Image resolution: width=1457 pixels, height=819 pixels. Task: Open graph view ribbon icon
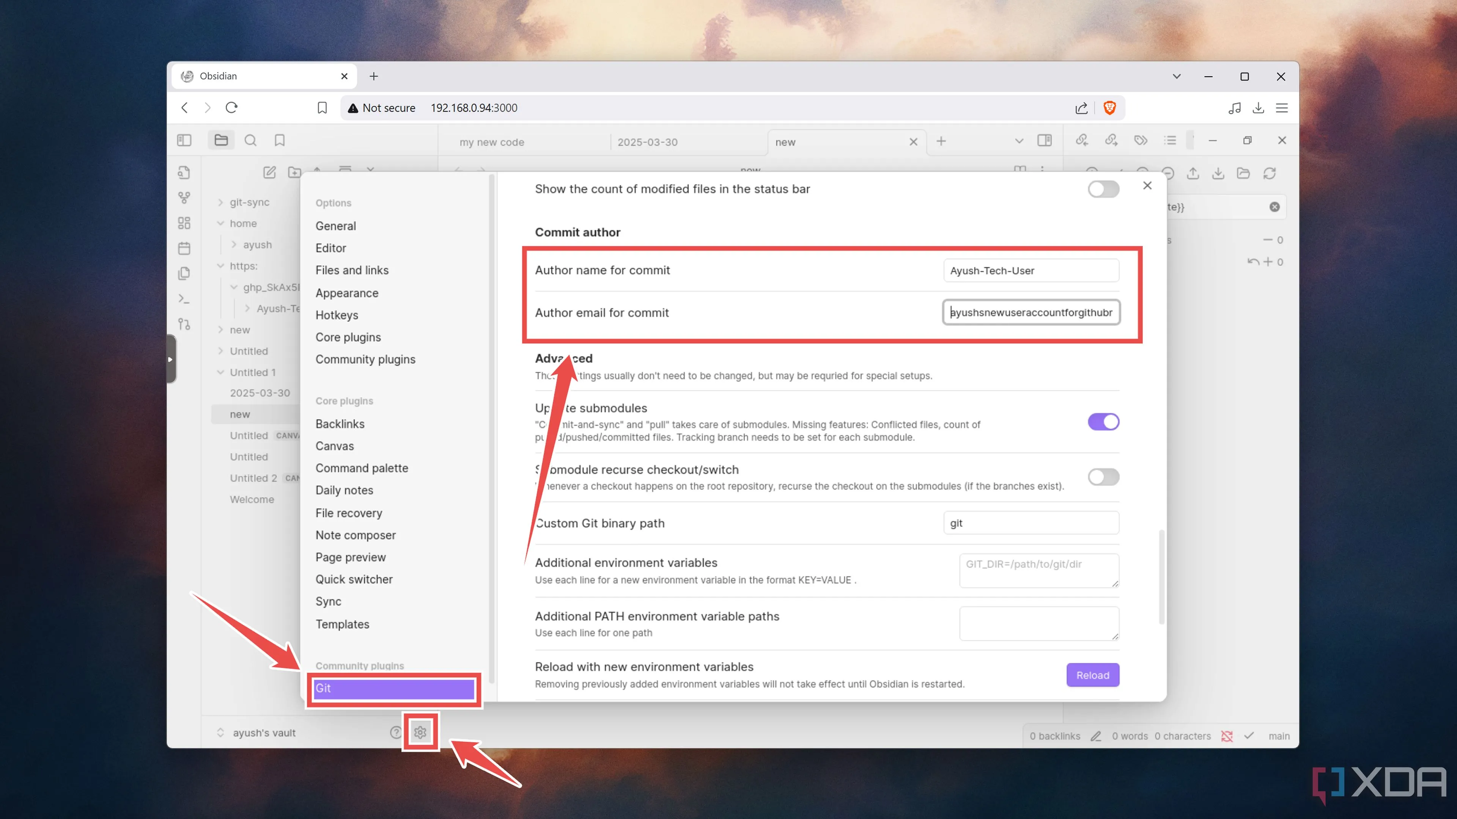[184, 198]
